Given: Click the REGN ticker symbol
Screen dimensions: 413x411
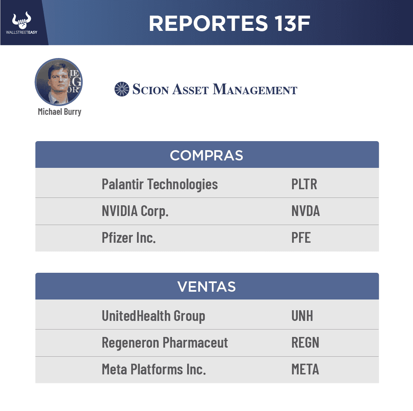Looking at the screenshot, I should (305, 343).
